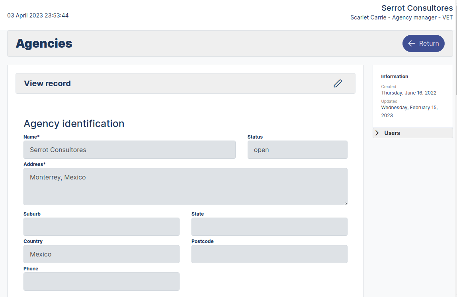
Task: Click the Serrot Consultores agency title
Action: pos(417,8)
